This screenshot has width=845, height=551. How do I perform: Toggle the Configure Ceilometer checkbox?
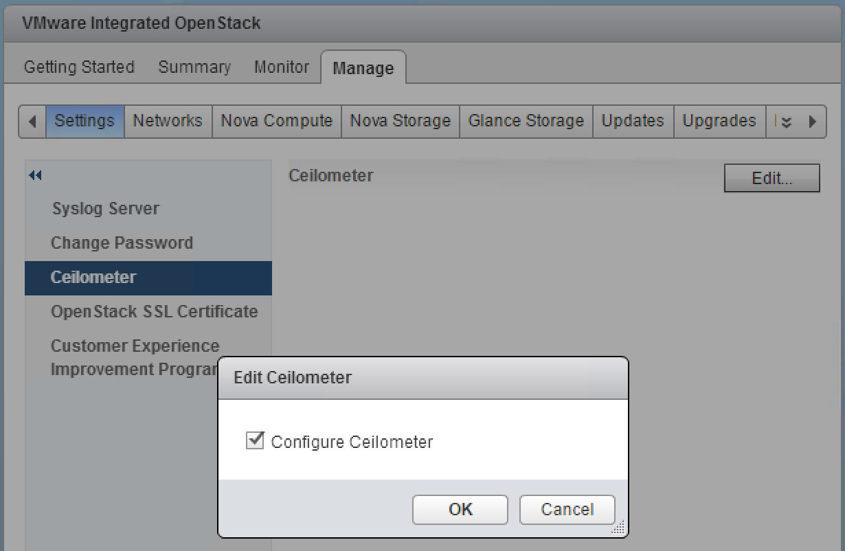[255, 440]
